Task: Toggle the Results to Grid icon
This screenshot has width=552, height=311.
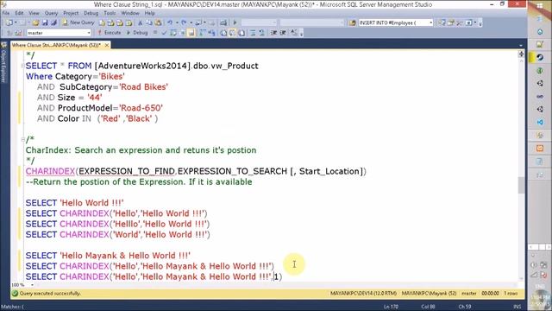Action: (232, 33)
